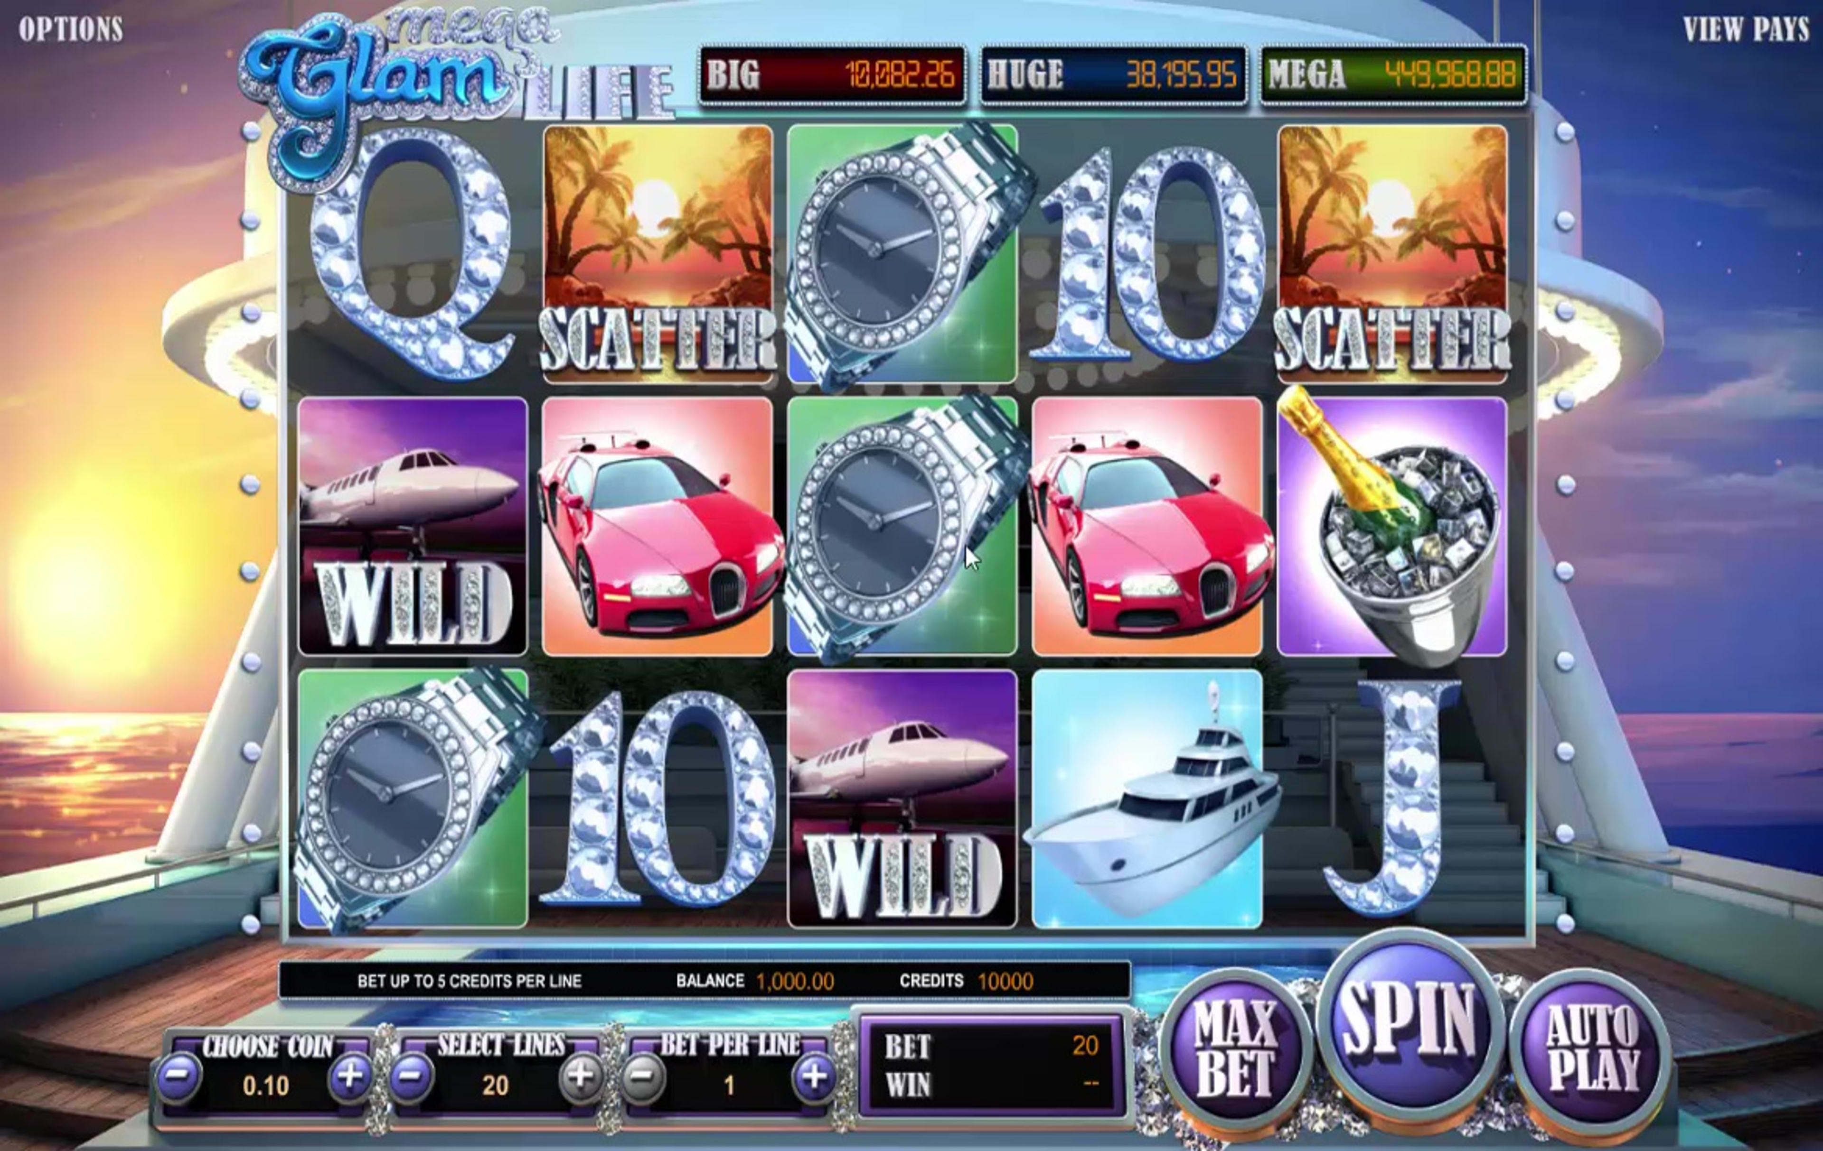This screenshot has width=1823, height=1151.
Task: Click the white yacht symbol
Action: point(1147,798)
